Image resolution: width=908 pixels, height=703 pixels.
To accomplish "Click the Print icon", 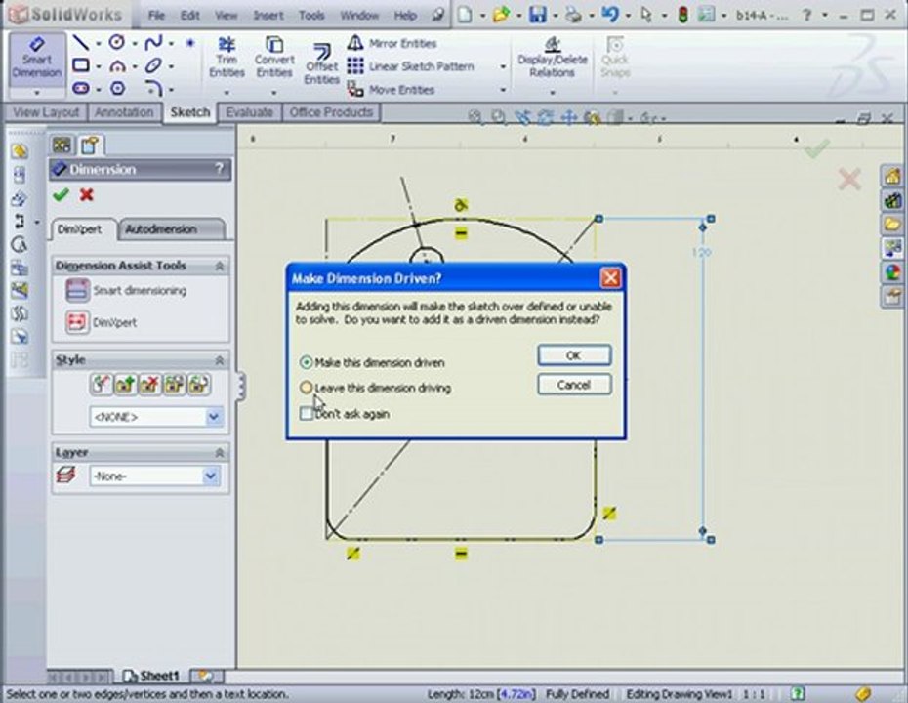I will click(573, 15).
